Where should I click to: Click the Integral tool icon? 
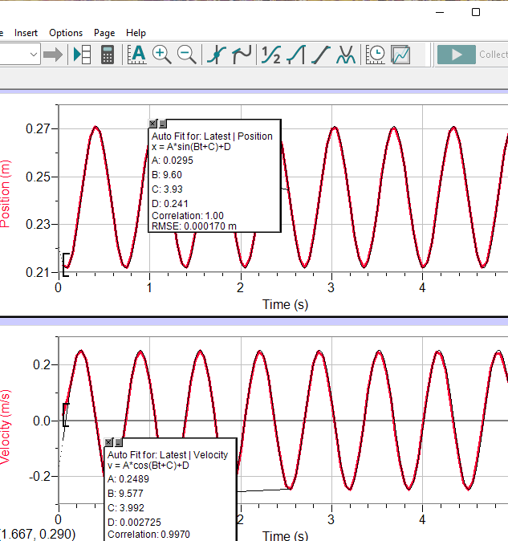[296, 55]
